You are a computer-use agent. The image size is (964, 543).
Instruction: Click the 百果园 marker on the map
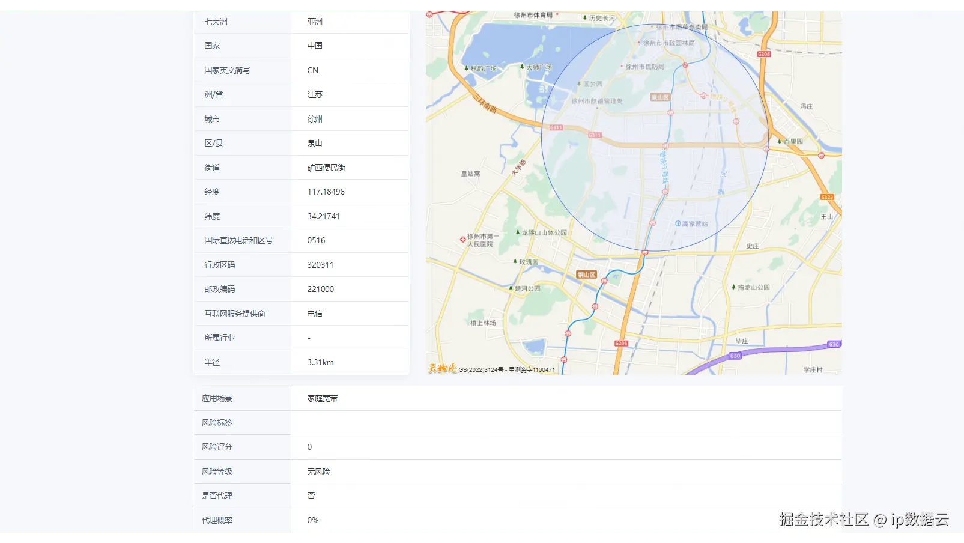click(x=779, y=141)
